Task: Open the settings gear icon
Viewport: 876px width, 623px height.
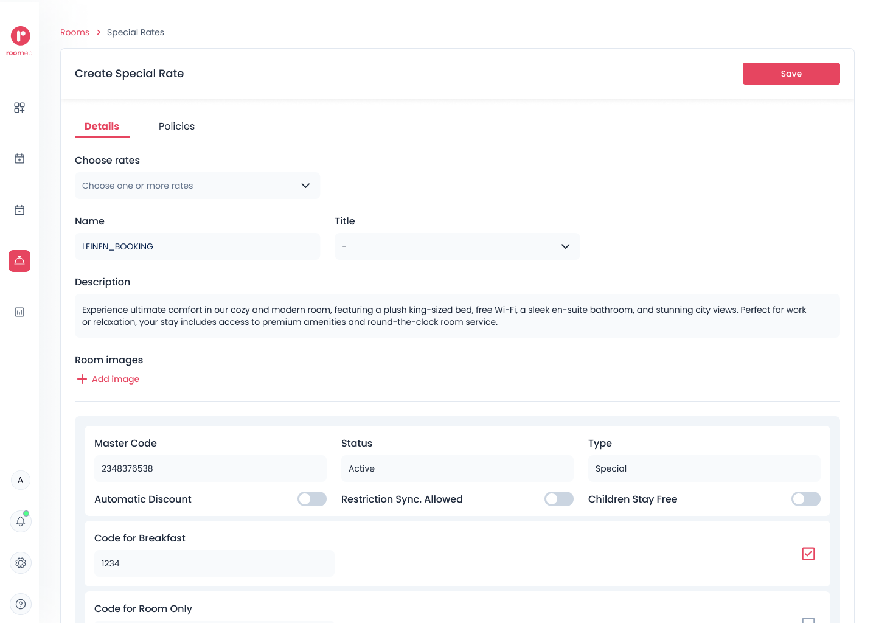Action: [x=21, y=563]
